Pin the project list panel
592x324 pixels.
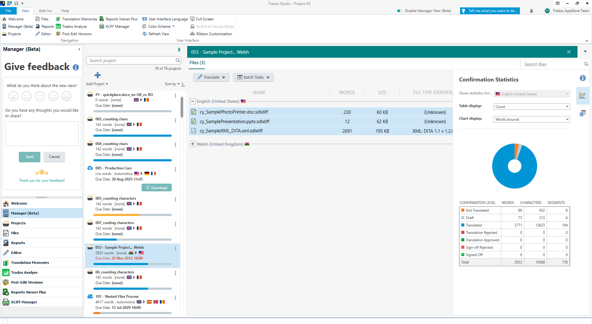(x=179, y=50)
